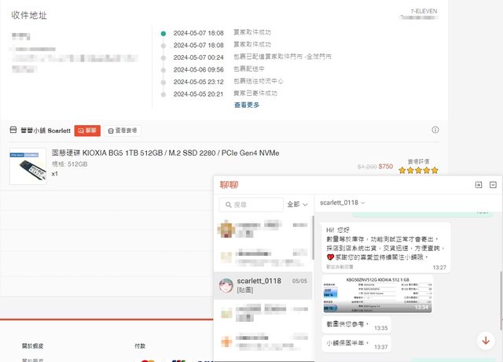Collapse the chat window with chevron icon
This screenshot has width=503, height=362.
(493, 185)
